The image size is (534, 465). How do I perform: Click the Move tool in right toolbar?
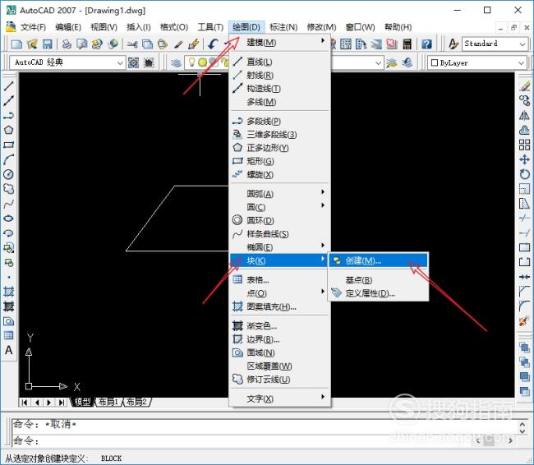click(524, 159)
